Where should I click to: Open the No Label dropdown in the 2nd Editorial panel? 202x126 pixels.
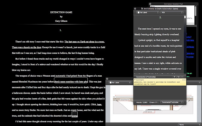tap(148, 13)
